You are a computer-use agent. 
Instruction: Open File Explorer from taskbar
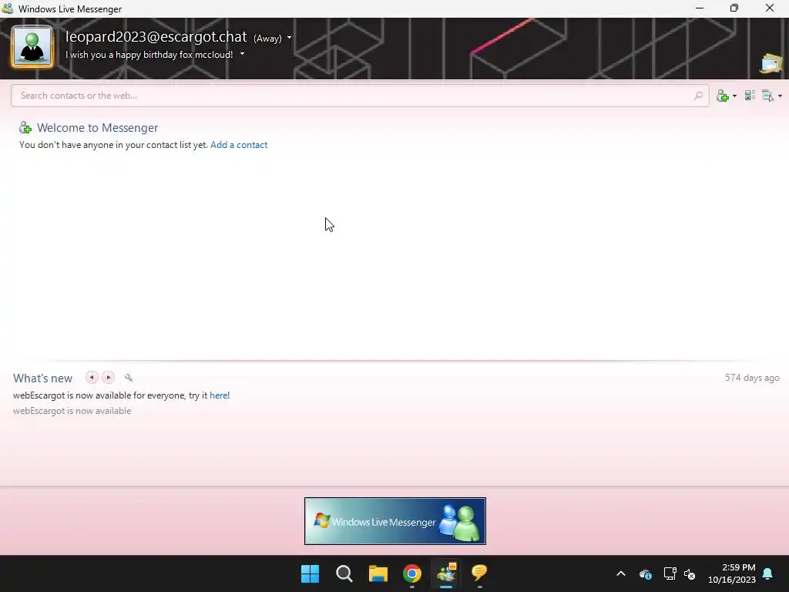click(378, 573)
